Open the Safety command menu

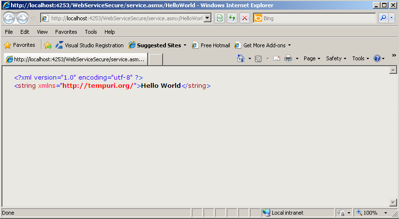pos(336,58)
